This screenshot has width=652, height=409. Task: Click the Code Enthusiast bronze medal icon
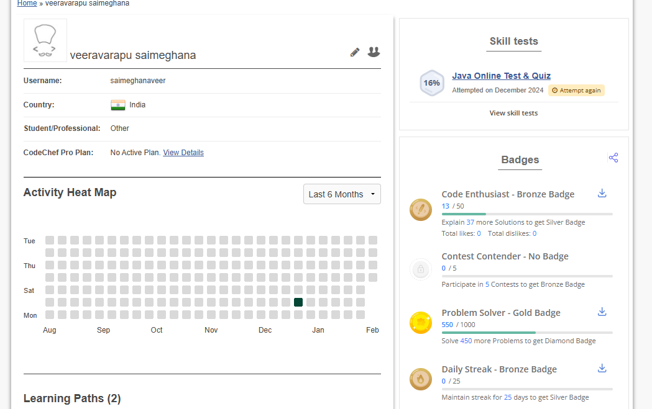421,210
